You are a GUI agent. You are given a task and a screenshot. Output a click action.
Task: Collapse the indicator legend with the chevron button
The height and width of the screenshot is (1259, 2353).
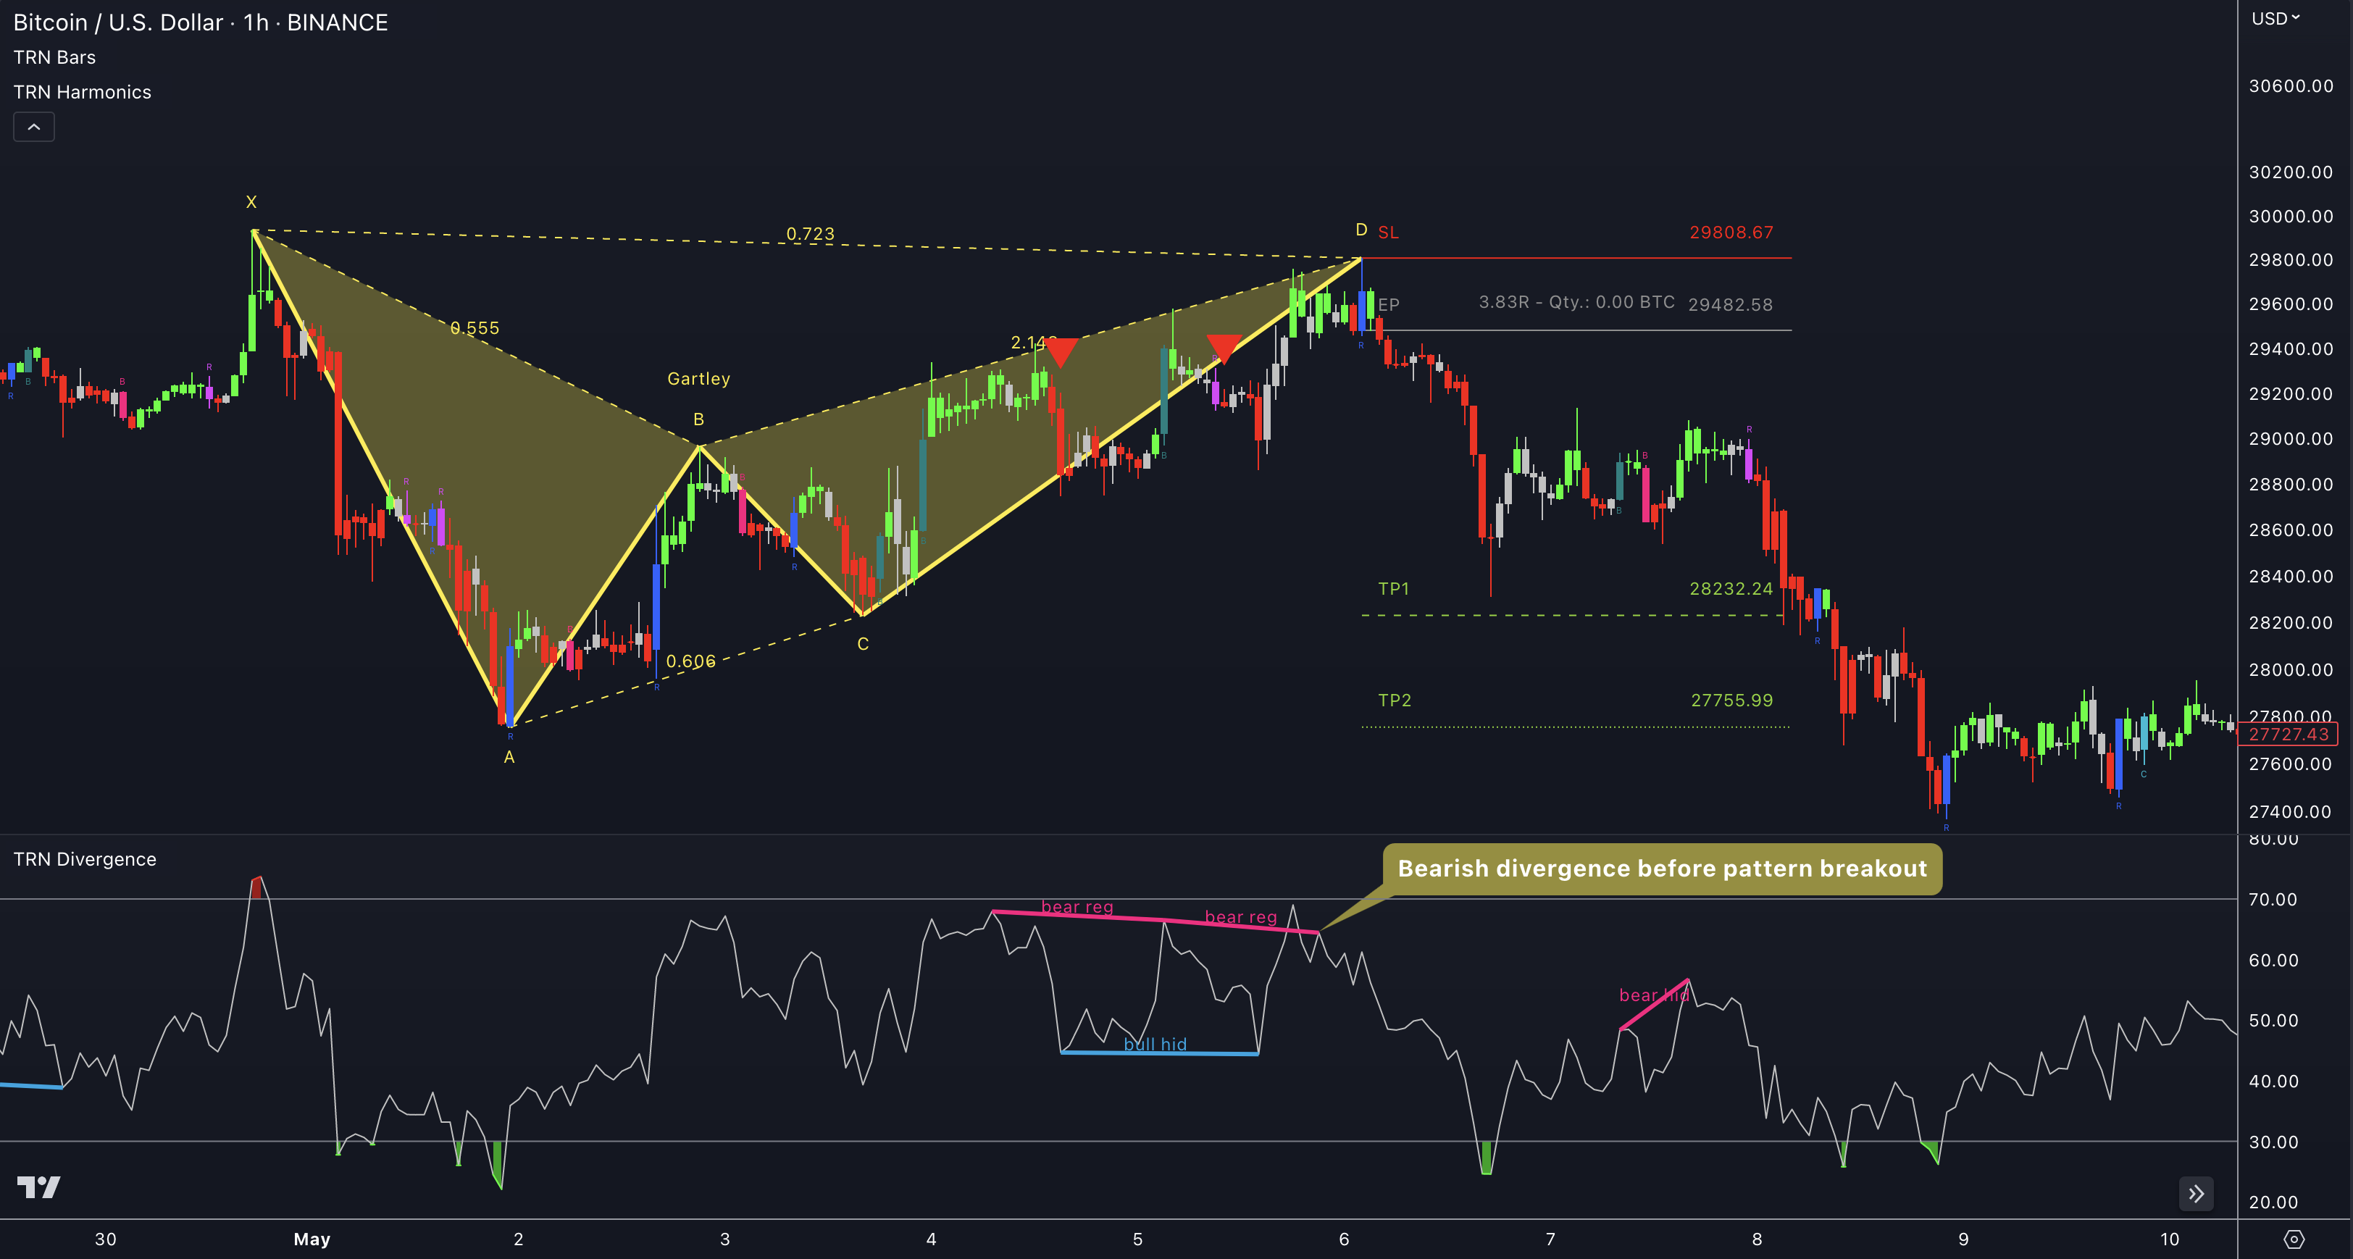34,127
